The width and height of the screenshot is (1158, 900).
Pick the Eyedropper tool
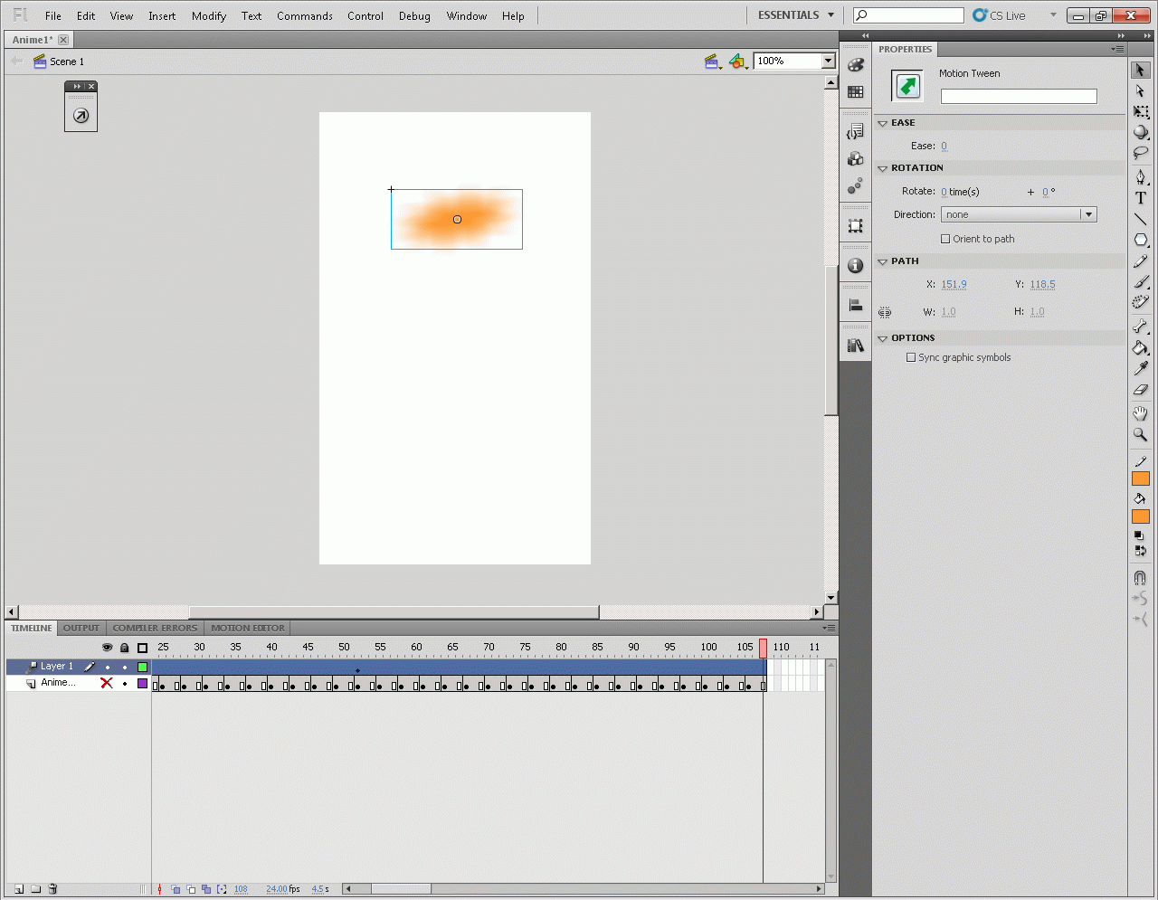pyautogui.click(x=1140, y=369)
